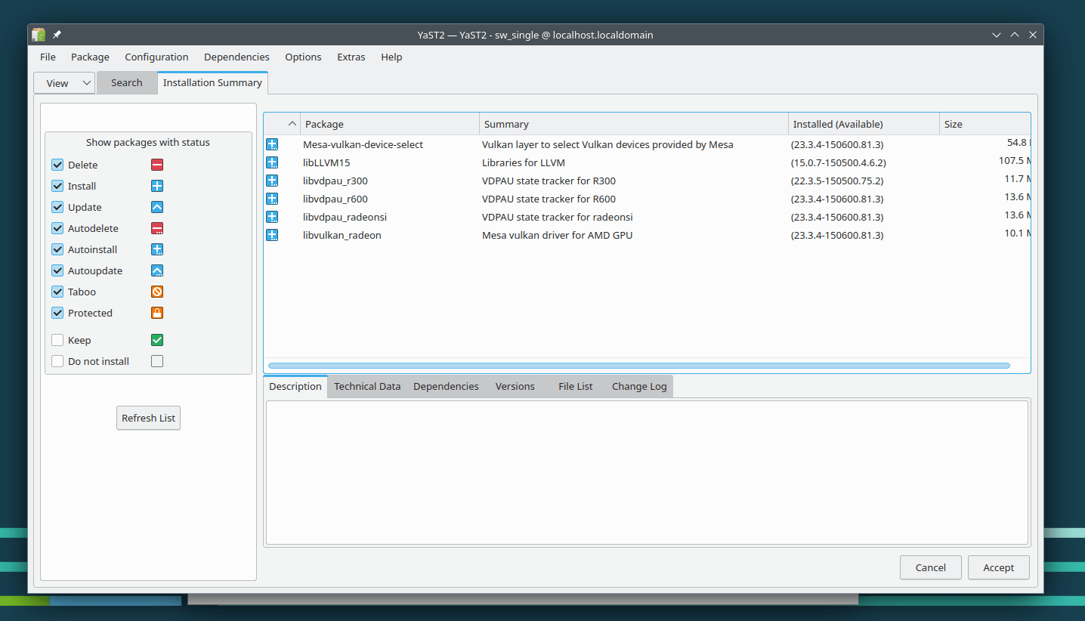This screenshot has height=621, width=1085.
Task: Click the blue Install plus legend icon
Action: [x=157, y=186]
